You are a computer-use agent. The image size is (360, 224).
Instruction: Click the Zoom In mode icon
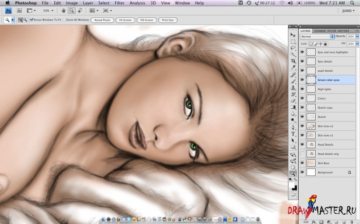point(20,20)
